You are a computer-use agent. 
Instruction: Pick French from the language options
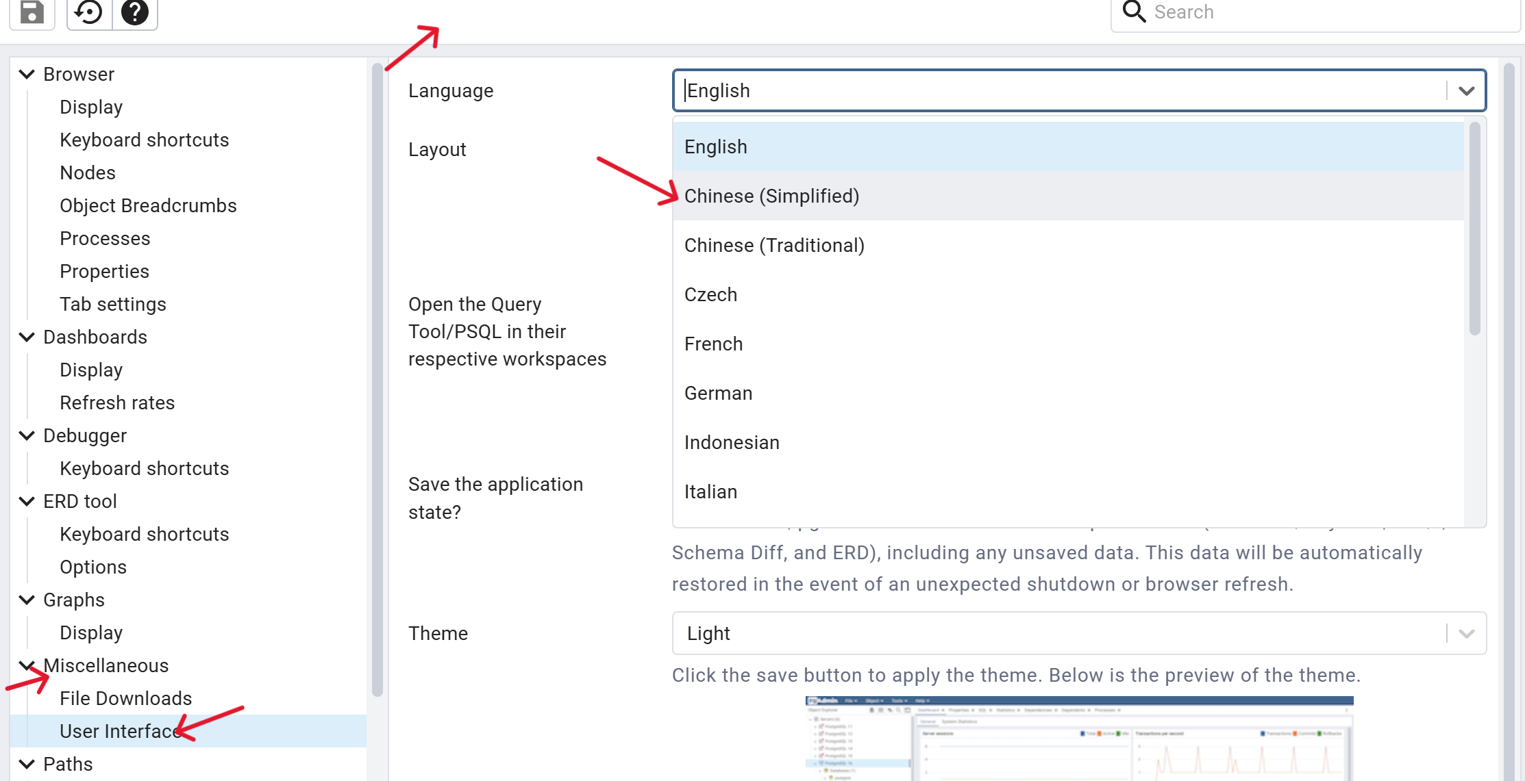pos(713,344)
